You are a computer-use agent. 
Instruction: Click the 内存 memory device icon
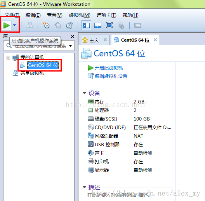tap(91, 101)
